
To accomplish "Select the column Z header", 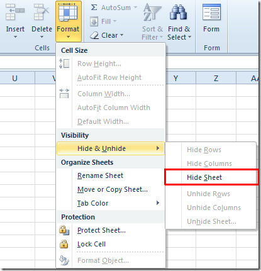I will (x=216, y=78).
